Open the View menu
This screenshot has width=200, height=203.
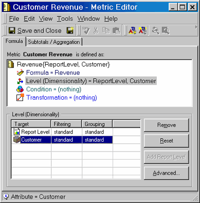[x=46, y=19]
